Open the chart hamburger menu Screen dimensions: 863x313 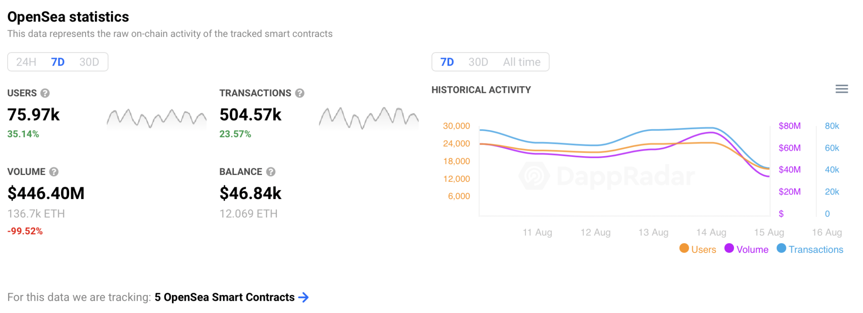pos(842,89)
